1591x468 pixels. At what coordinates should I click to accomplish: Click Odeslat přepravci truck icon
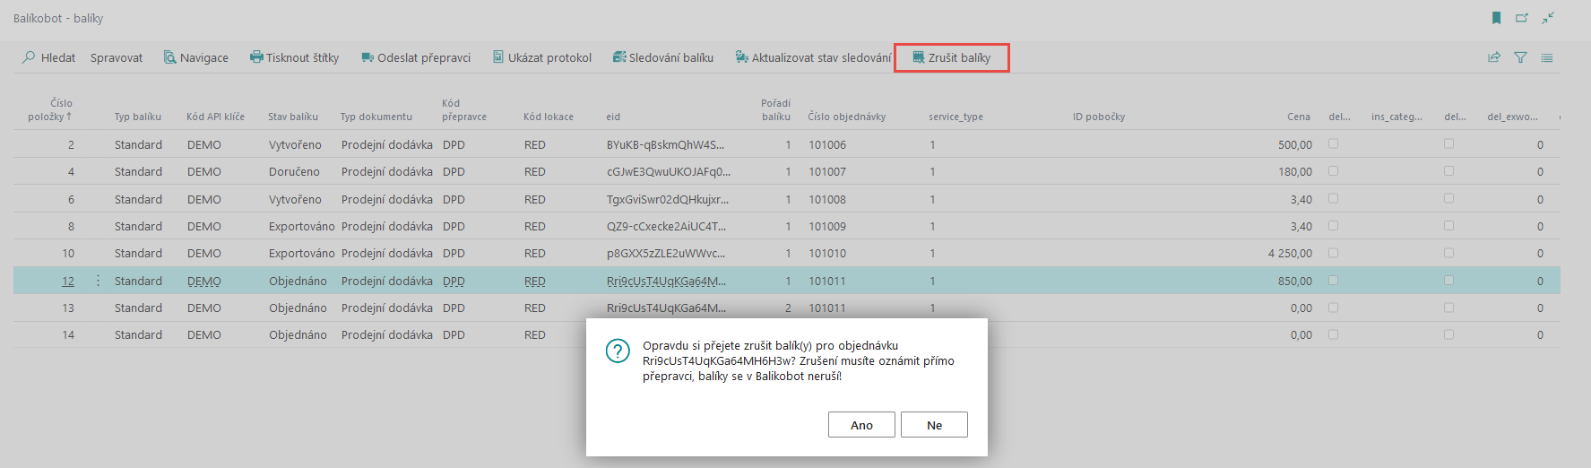click(367, 57)
